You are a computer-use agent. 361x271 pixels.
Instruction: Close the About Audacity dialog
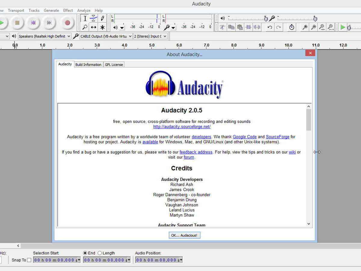click(310, 53)
